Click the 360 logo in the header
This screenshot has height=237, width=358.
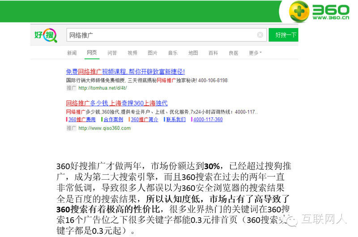319,12
